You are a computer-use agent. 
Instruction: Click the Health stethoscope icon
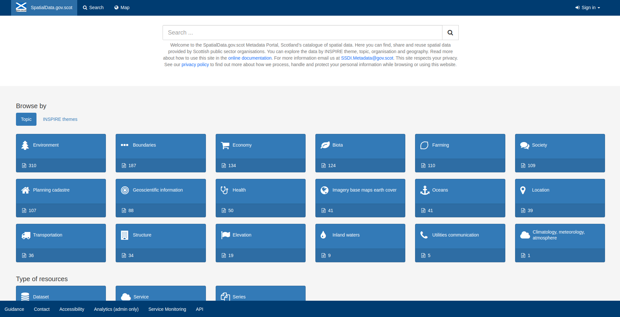pos(224,190)
